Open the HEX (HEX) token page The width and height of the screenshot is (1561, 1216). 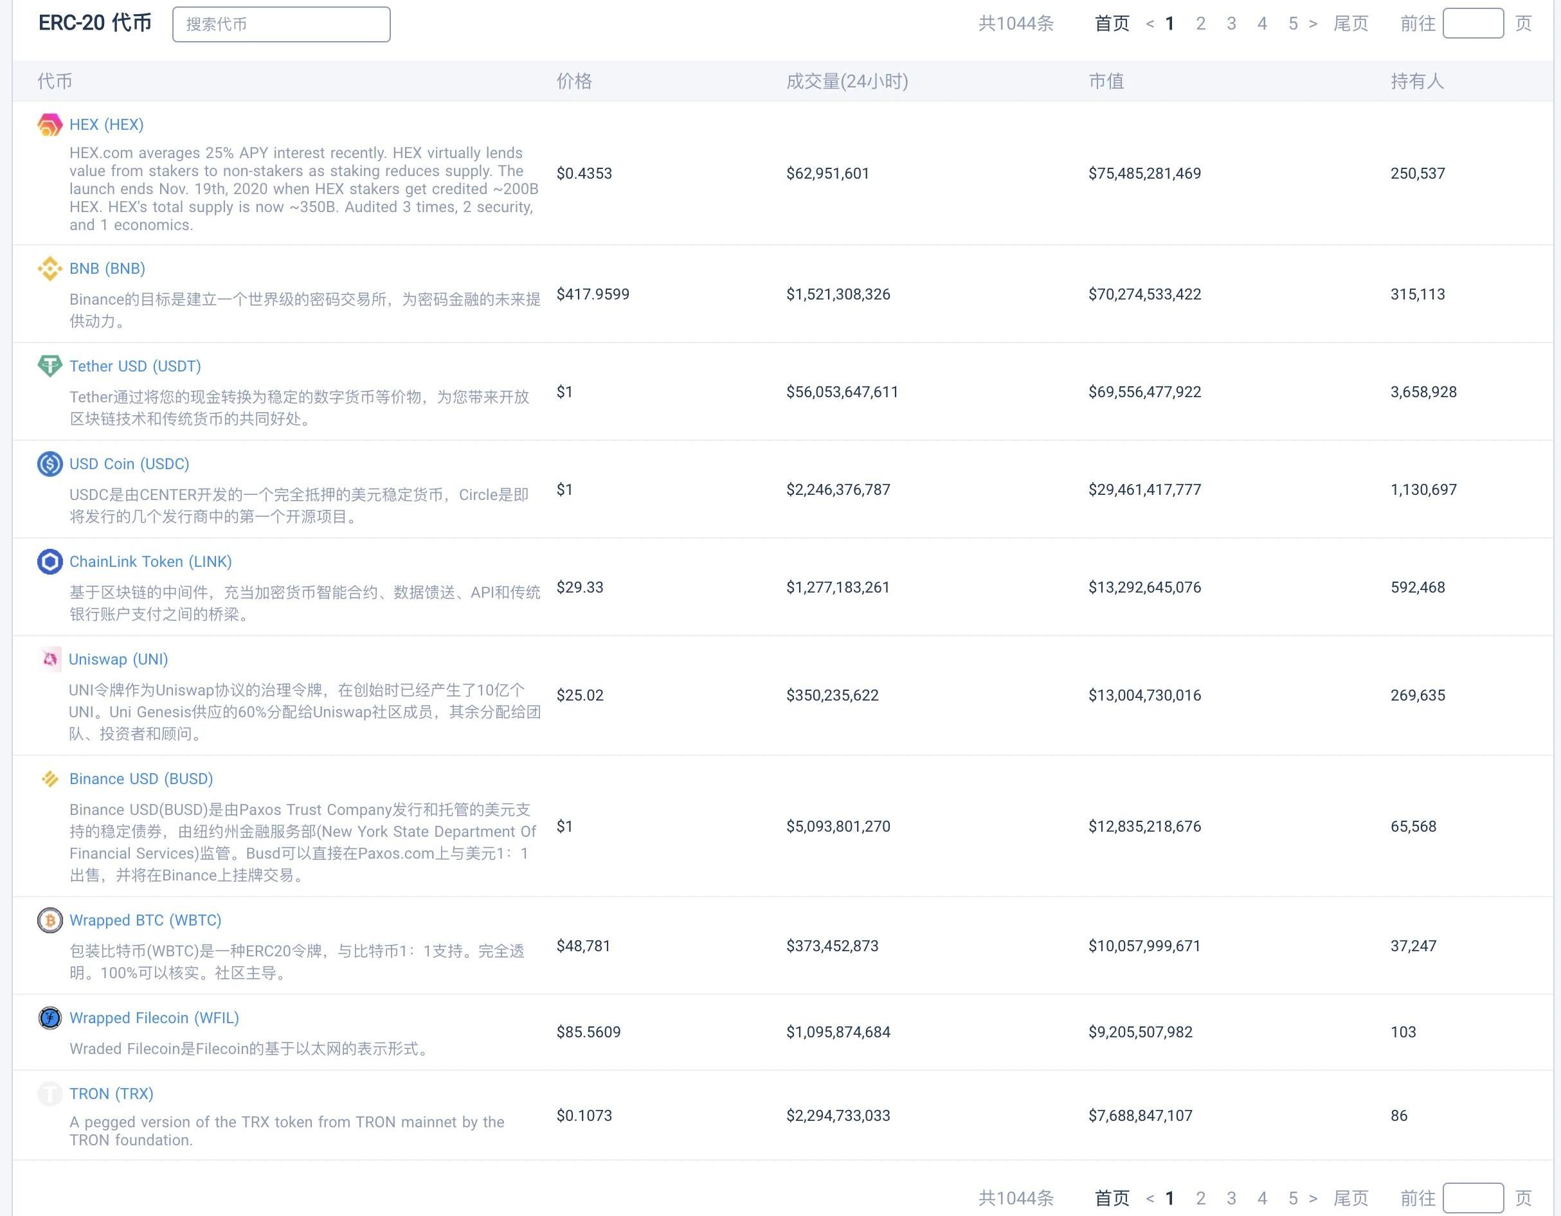click(107, 125)
